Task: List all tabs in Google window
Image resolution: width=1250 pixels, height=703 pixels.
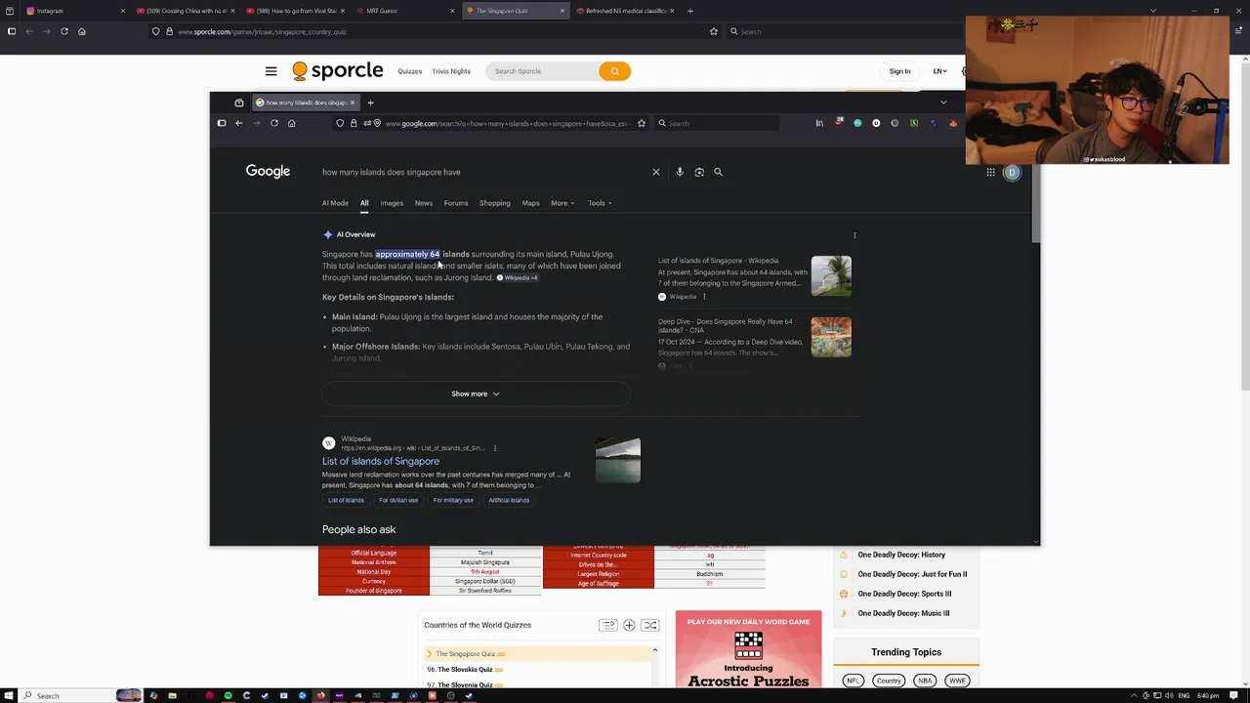Action: tap(943, 103)
